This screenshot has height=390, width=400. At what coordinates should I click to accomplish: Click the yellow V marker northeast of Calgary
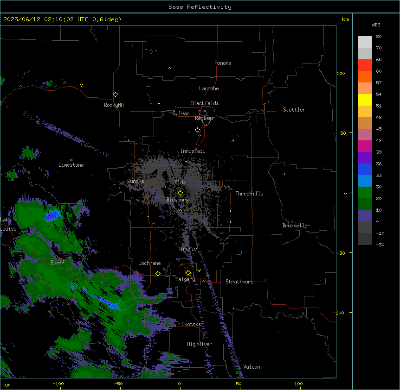point(199,270)
